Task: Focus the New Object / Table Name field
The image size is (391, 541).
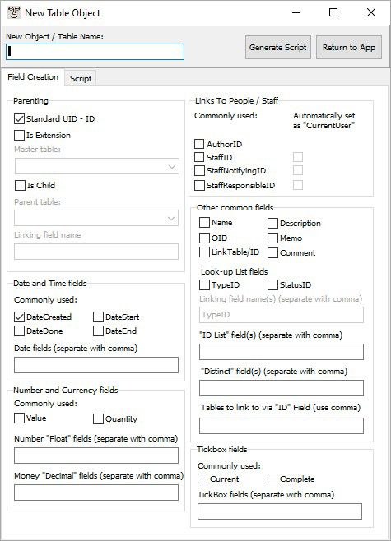Action: coord(95,52)
